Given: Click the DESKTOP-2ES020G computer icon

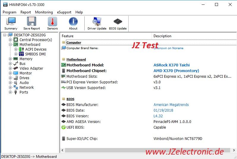Looking at the screenshot, I should click(10, 35).
